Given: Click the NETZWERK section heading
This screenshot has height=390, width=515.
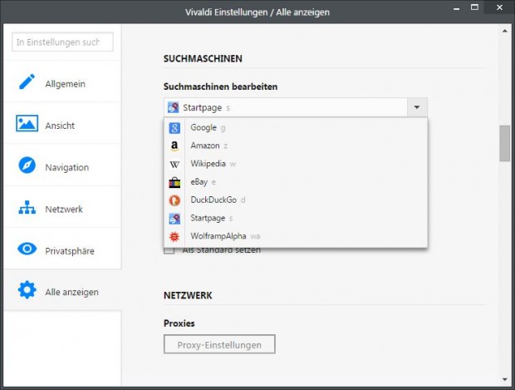Looking at the screenshot, I should (x=188, y=295).
